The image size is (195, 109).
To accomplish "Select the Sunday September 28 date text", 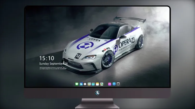I will pos(54,64).
